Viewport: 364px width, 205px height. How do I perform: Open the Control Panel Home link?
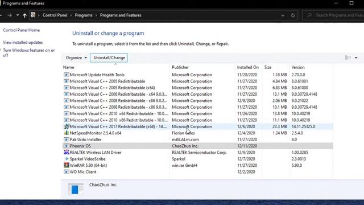pyautogui.click(x=22, y=30)
